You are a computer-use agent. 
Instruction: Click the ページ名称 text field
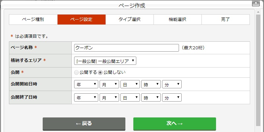point(126,48)
